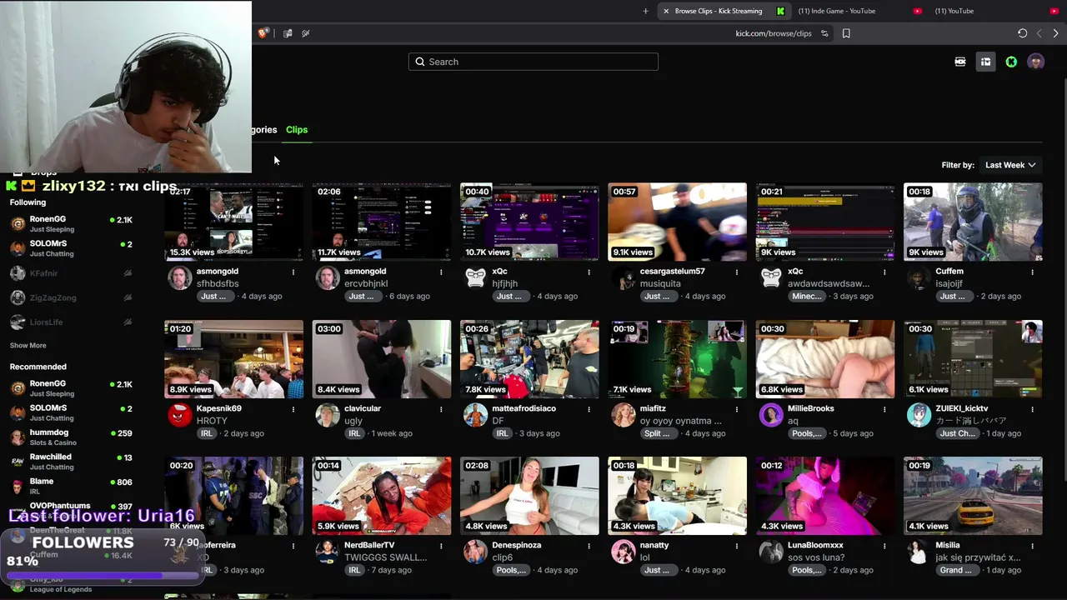The width and height of the screenshot is (1067, 600).
Task: Open options menu for asmongold sfhbdsfbs clip
Action: [293, 272]
